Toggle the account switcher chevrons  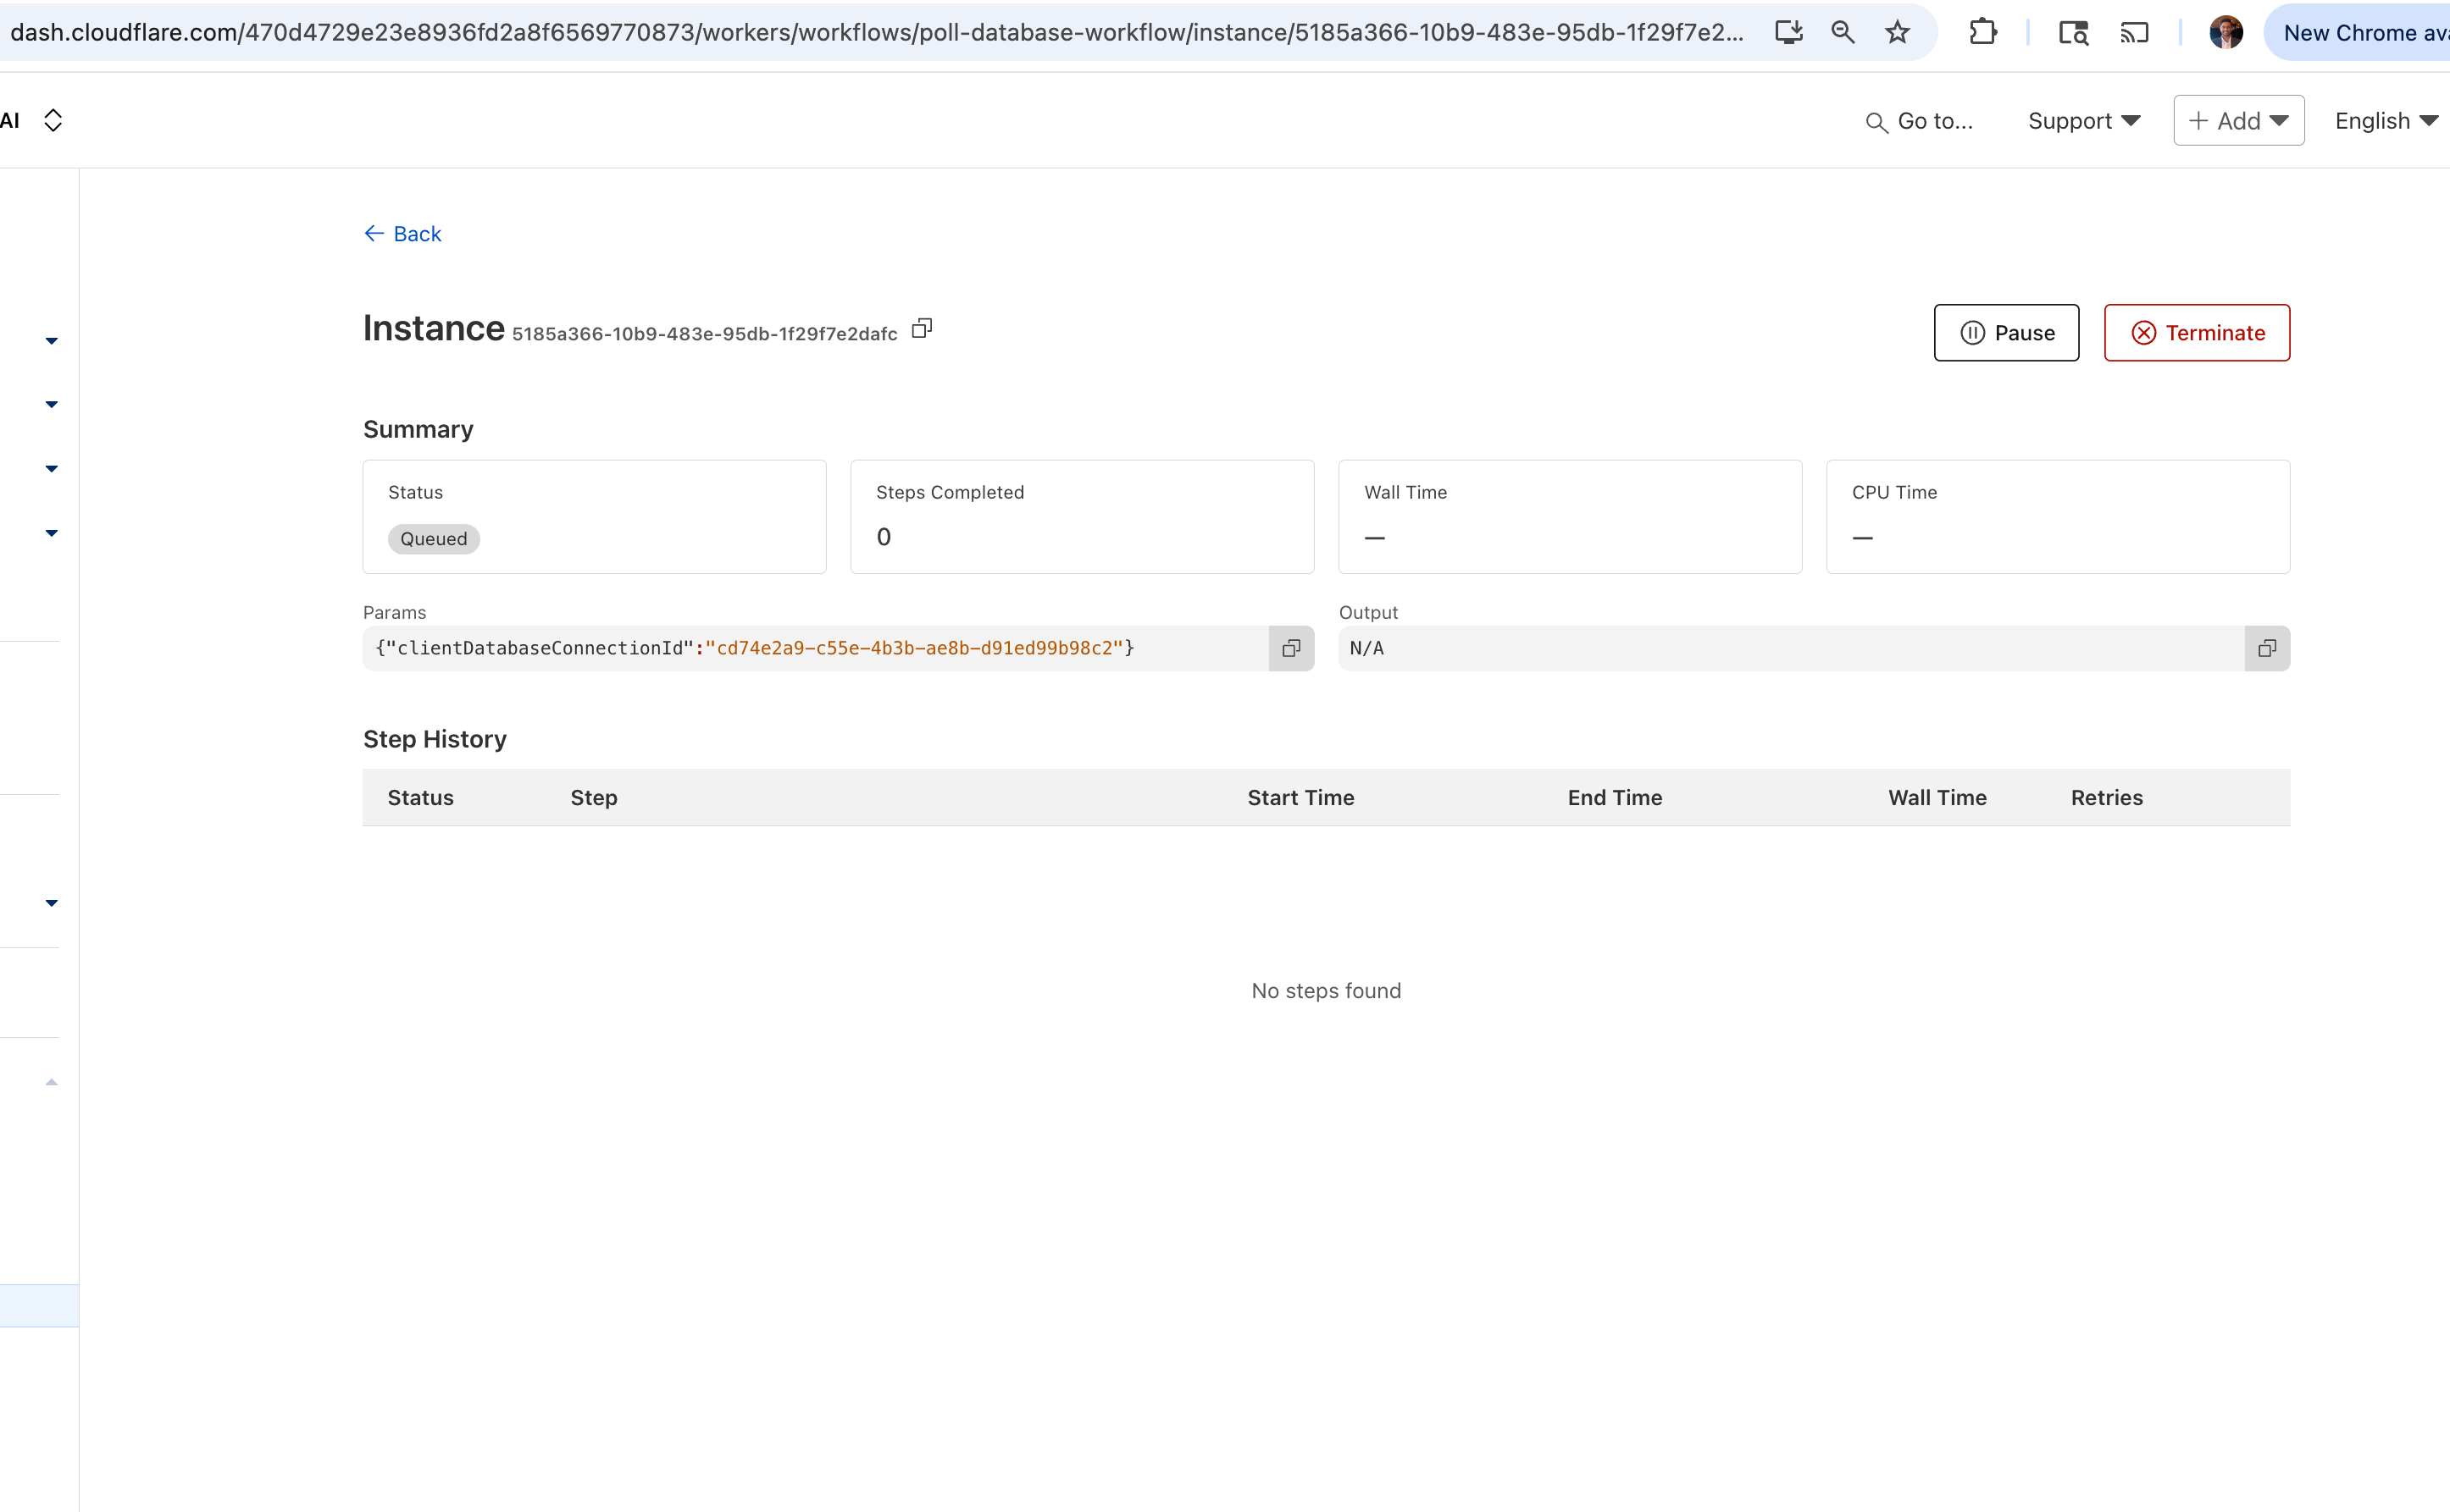[53, 121]
